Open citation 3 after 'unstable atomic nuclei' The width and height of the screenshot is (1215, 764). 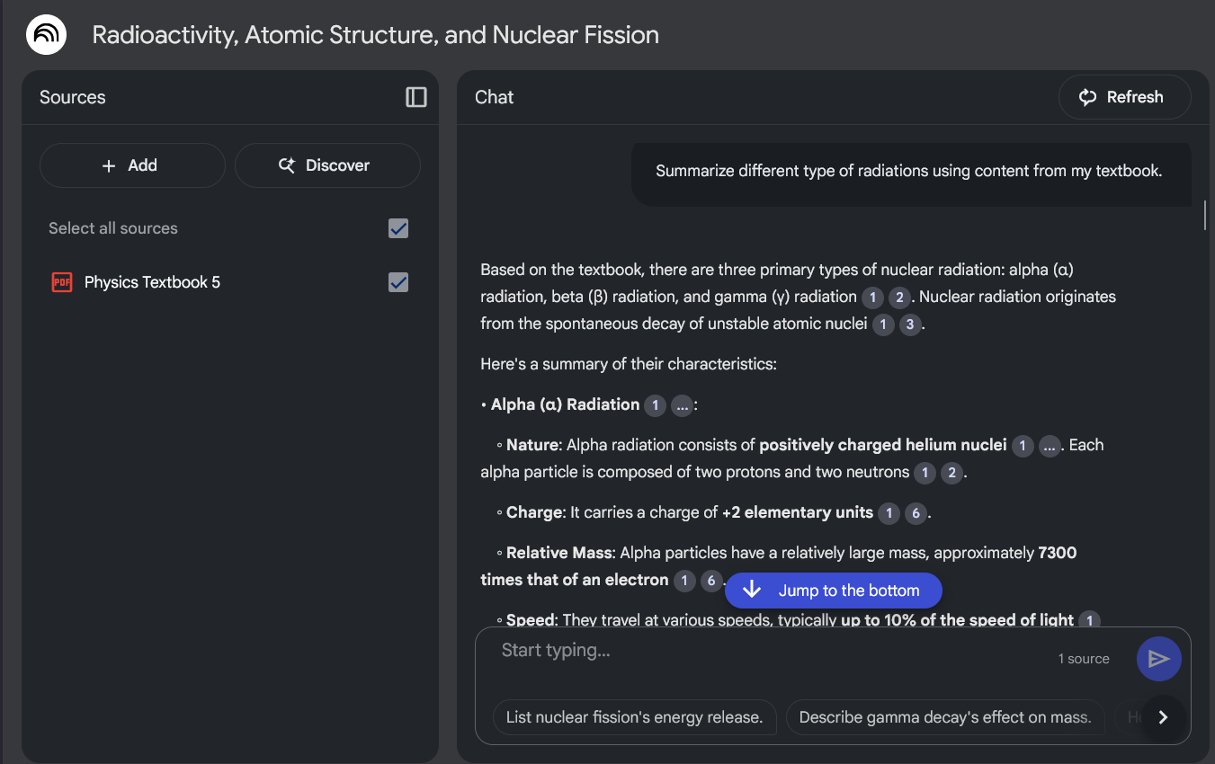pos(910,324)
